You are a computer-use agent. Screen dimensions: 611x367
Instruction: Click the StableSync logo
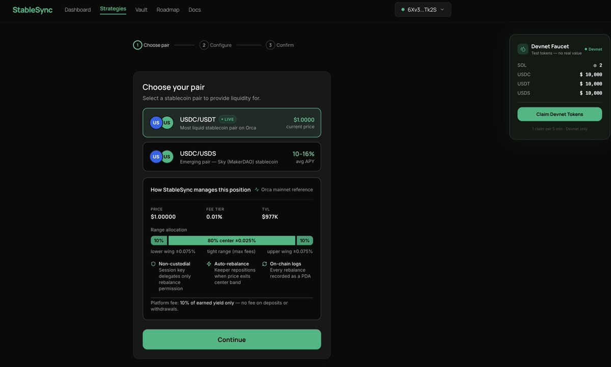[x=33, y=10]
